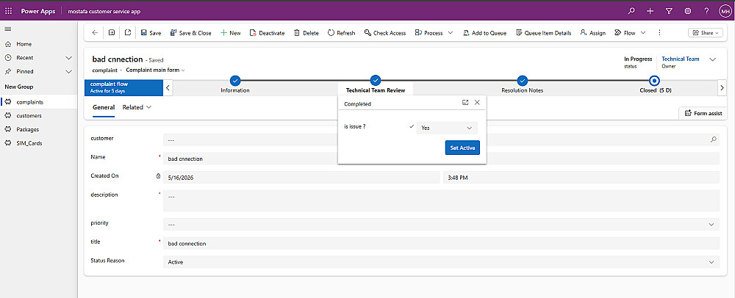This screenshot has width=735, height=298.
Task: Open record in new window icon
Action: tap(128, 33)
